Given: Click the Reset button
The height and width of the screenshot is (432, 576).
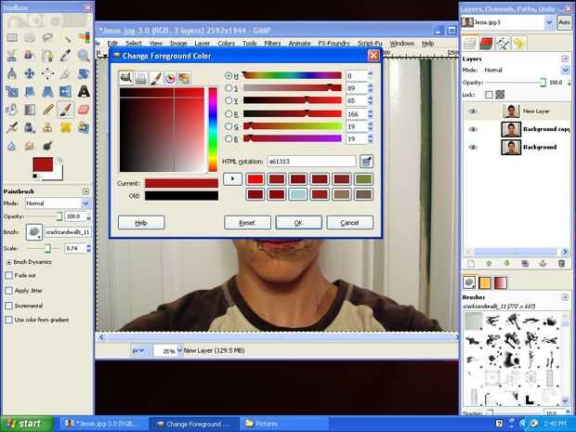Looking at the screenshot, I should pos(247,223).
